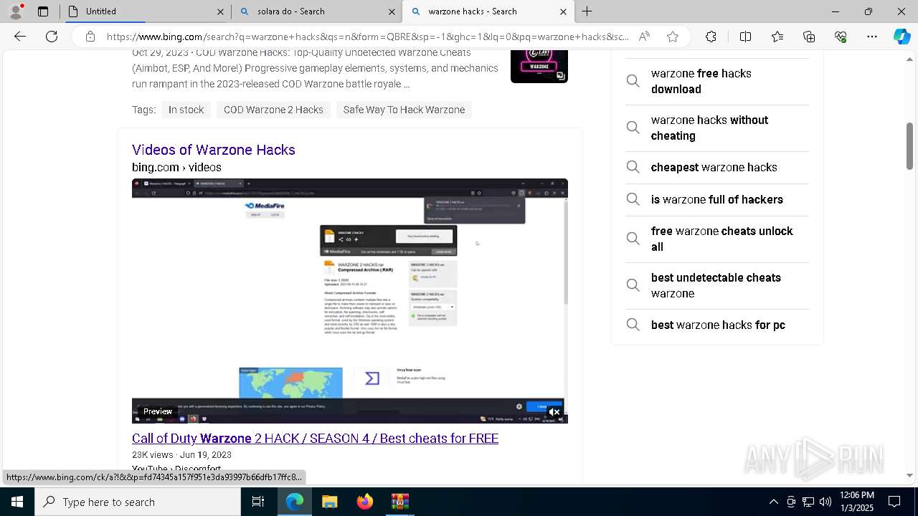Select the Safe Way To Hack Warzone tag

[x=404, y=110]
